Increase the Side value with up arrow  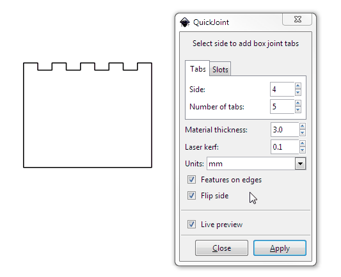pyautogui.click(x=297, y=86)
